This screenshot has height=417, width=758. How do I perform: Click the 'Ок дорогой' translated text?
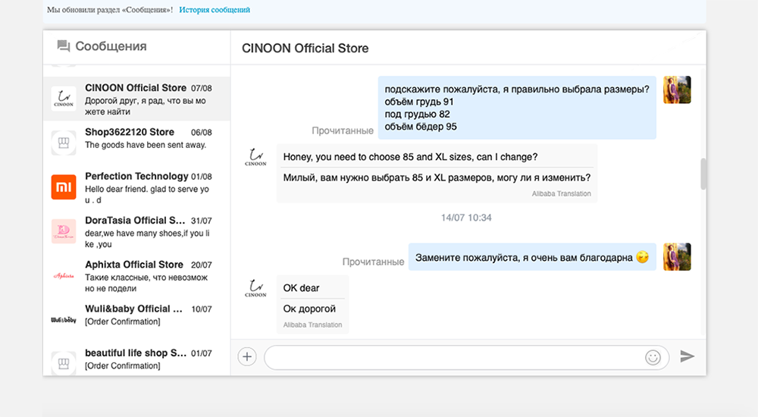(x=309, y=309)
